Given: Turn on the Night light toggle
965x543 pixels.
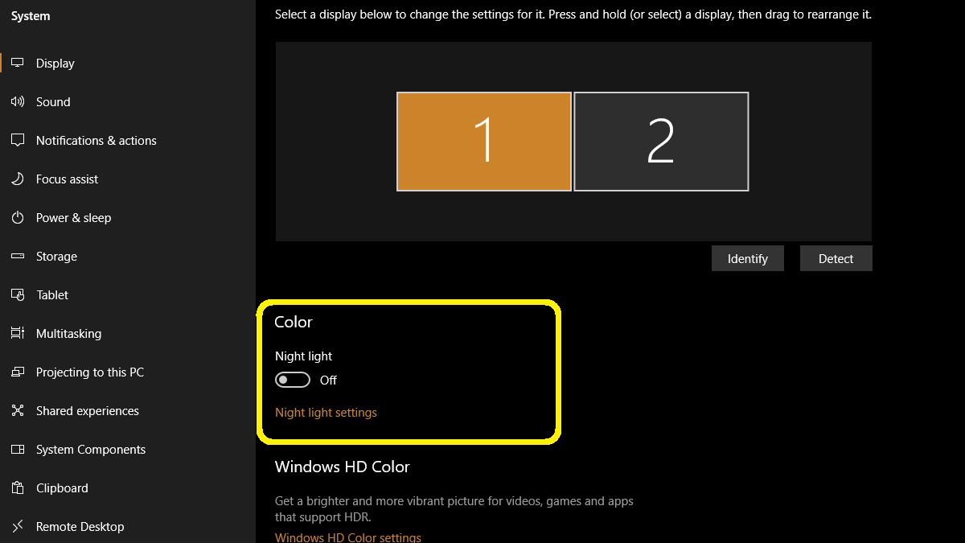Looking at the screenshot, I should pyautogui.click(x=293, y=379).
